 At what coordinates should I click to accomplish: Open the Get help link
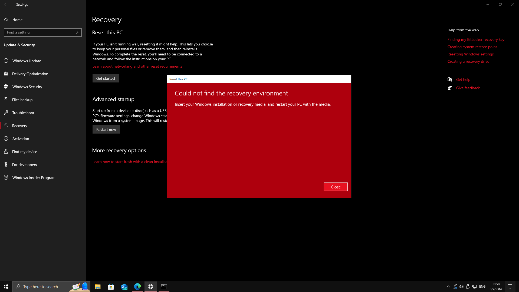pyautogui.click(x=463, y=79)
